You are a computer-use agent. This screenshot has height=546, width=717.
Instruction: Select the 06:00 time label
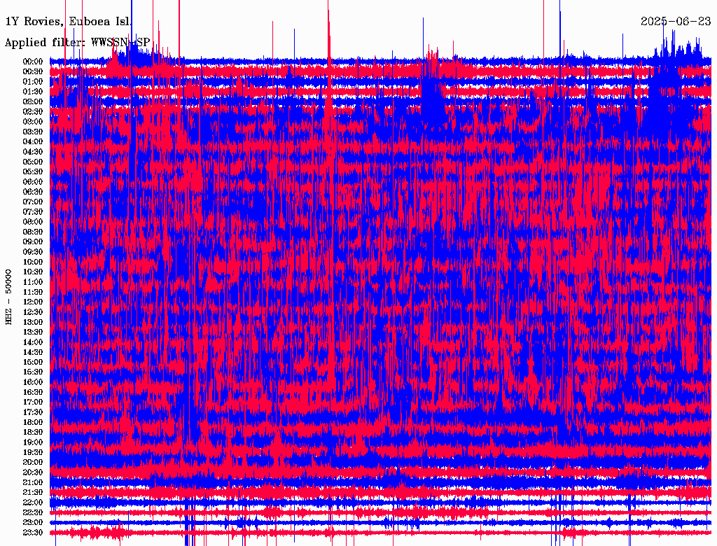click(x=33, y=181)
